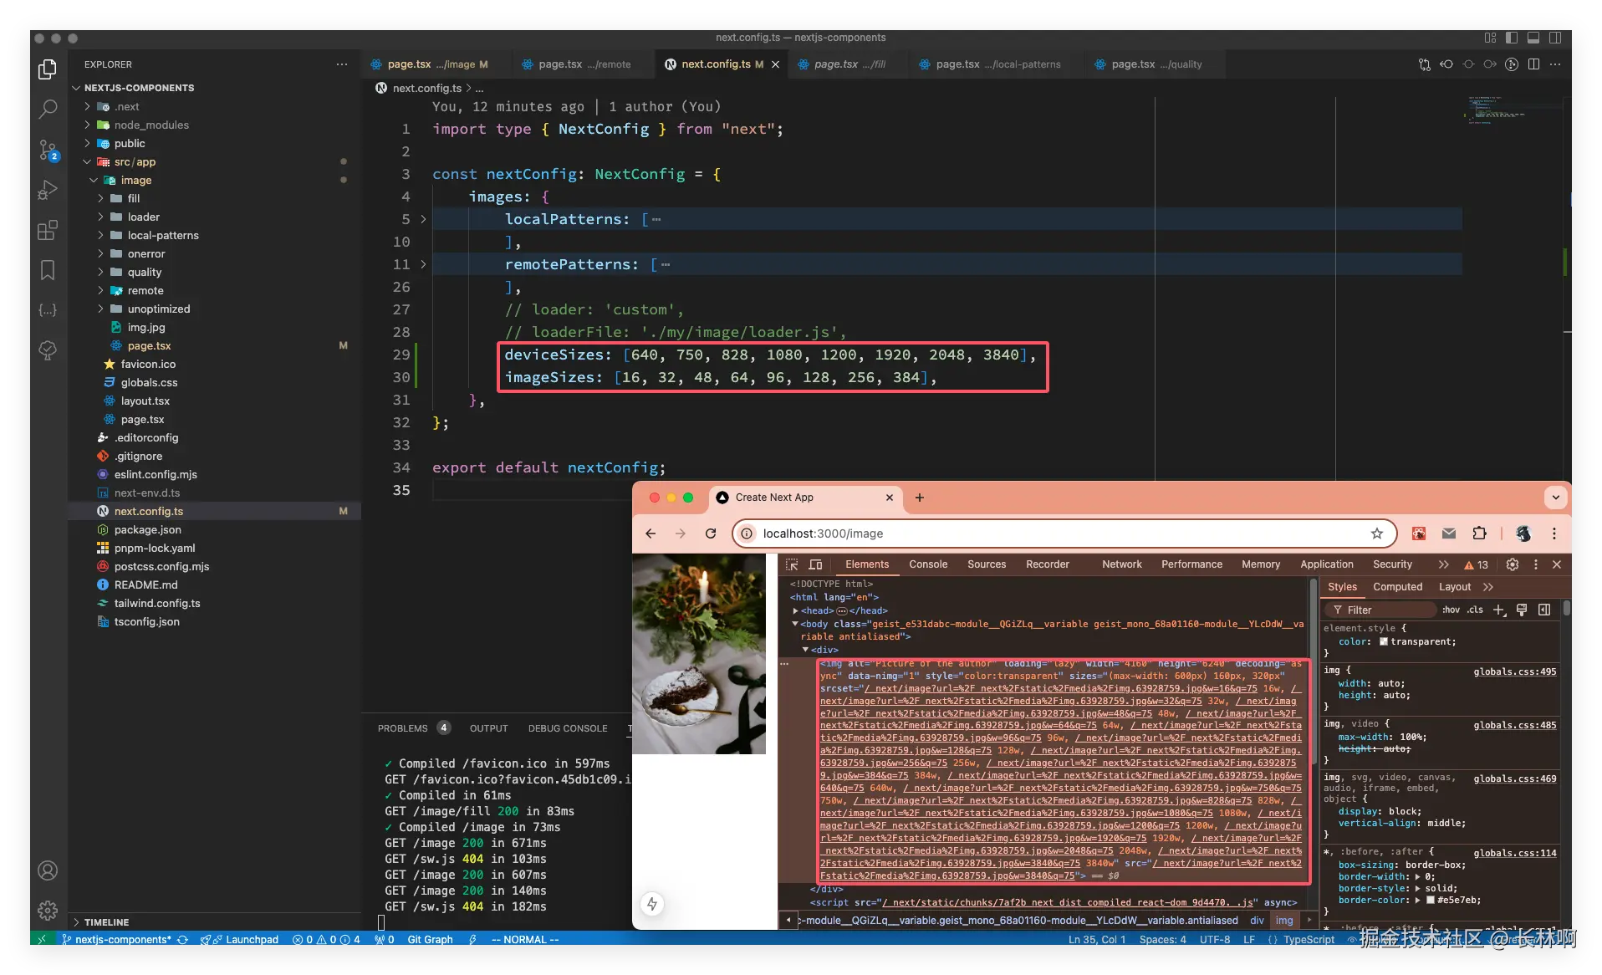The width and height of the screenshot is (1602, 975).
Task: Switch to the Console tab in DevTools
Action: [x=928, y=564]
